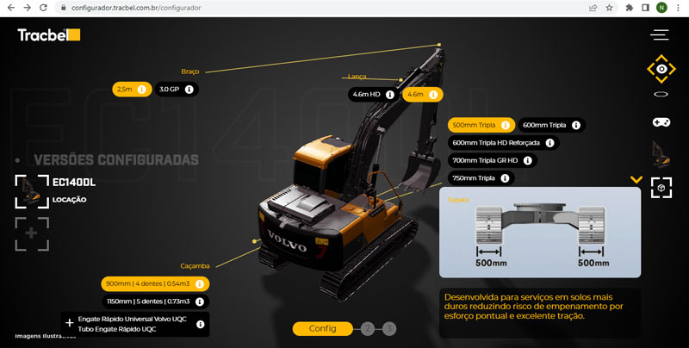Select the 3.0 GP arm option

click(177, 90)
